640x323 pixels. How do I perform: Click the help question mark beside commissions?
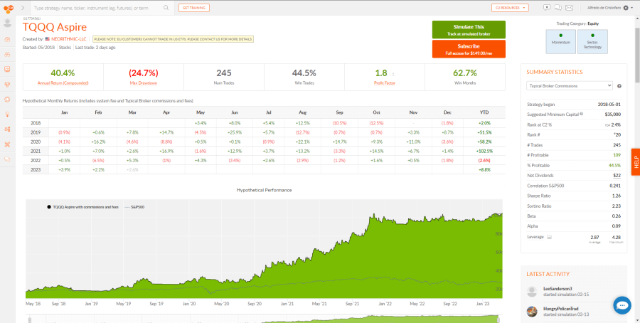tap(619, 86)
